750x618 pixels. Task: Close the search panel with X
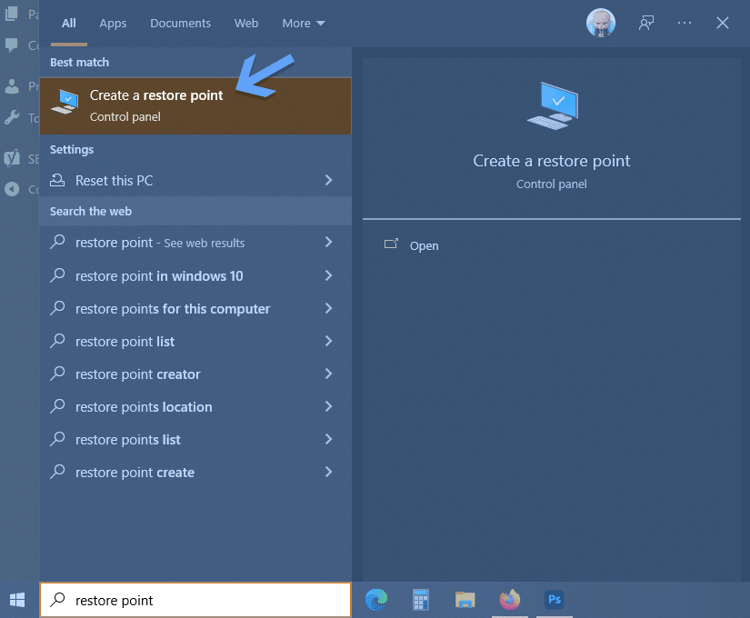[x=722, y=23]
